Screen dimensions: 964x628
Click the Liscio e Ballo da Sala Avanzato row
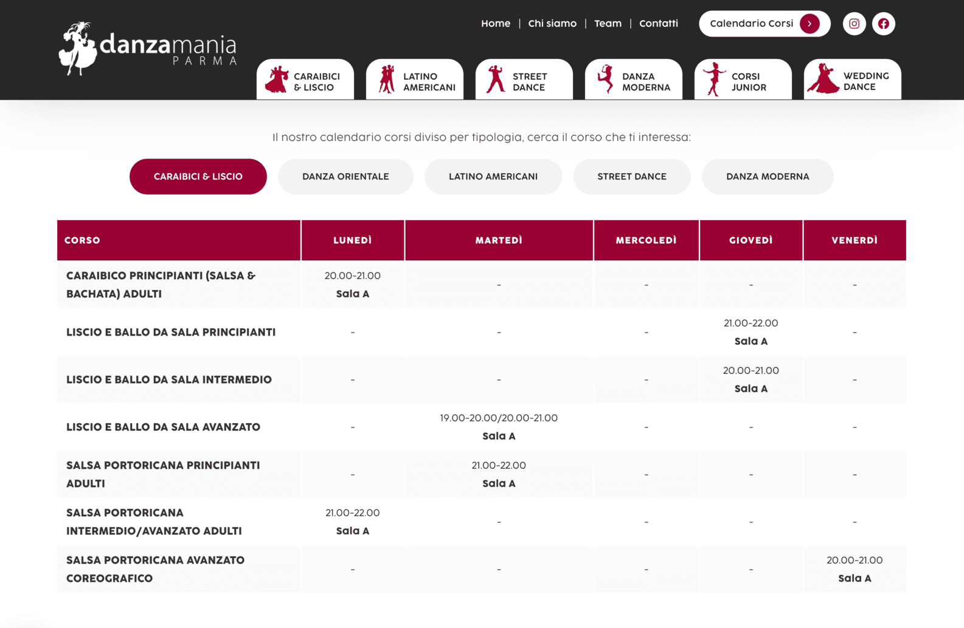(x=163, y=427)
